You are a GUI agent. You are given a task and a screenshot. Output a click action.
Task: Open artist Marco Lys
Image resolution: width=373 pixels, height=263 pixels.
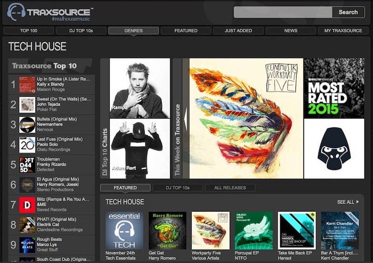click(47, 244)
